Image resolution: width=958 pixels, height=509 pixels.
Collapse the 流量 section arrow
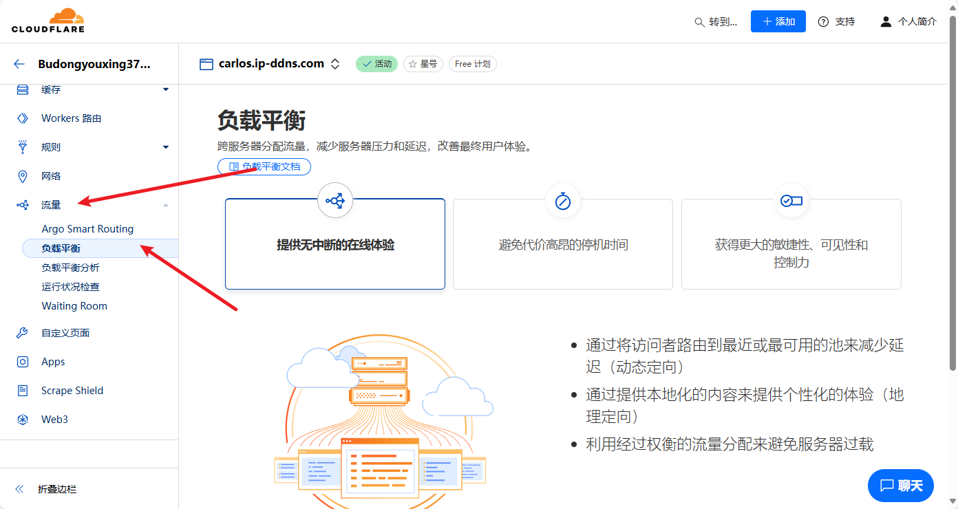[x=166, y=205]
